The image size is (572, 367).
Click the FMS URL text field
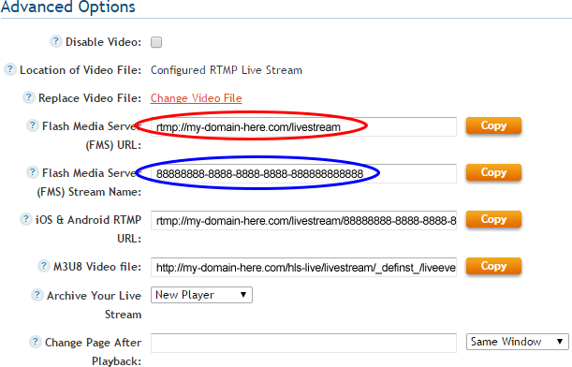point(303,127)
